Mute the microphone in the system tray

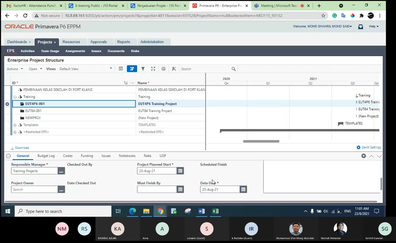click(312, 211)
